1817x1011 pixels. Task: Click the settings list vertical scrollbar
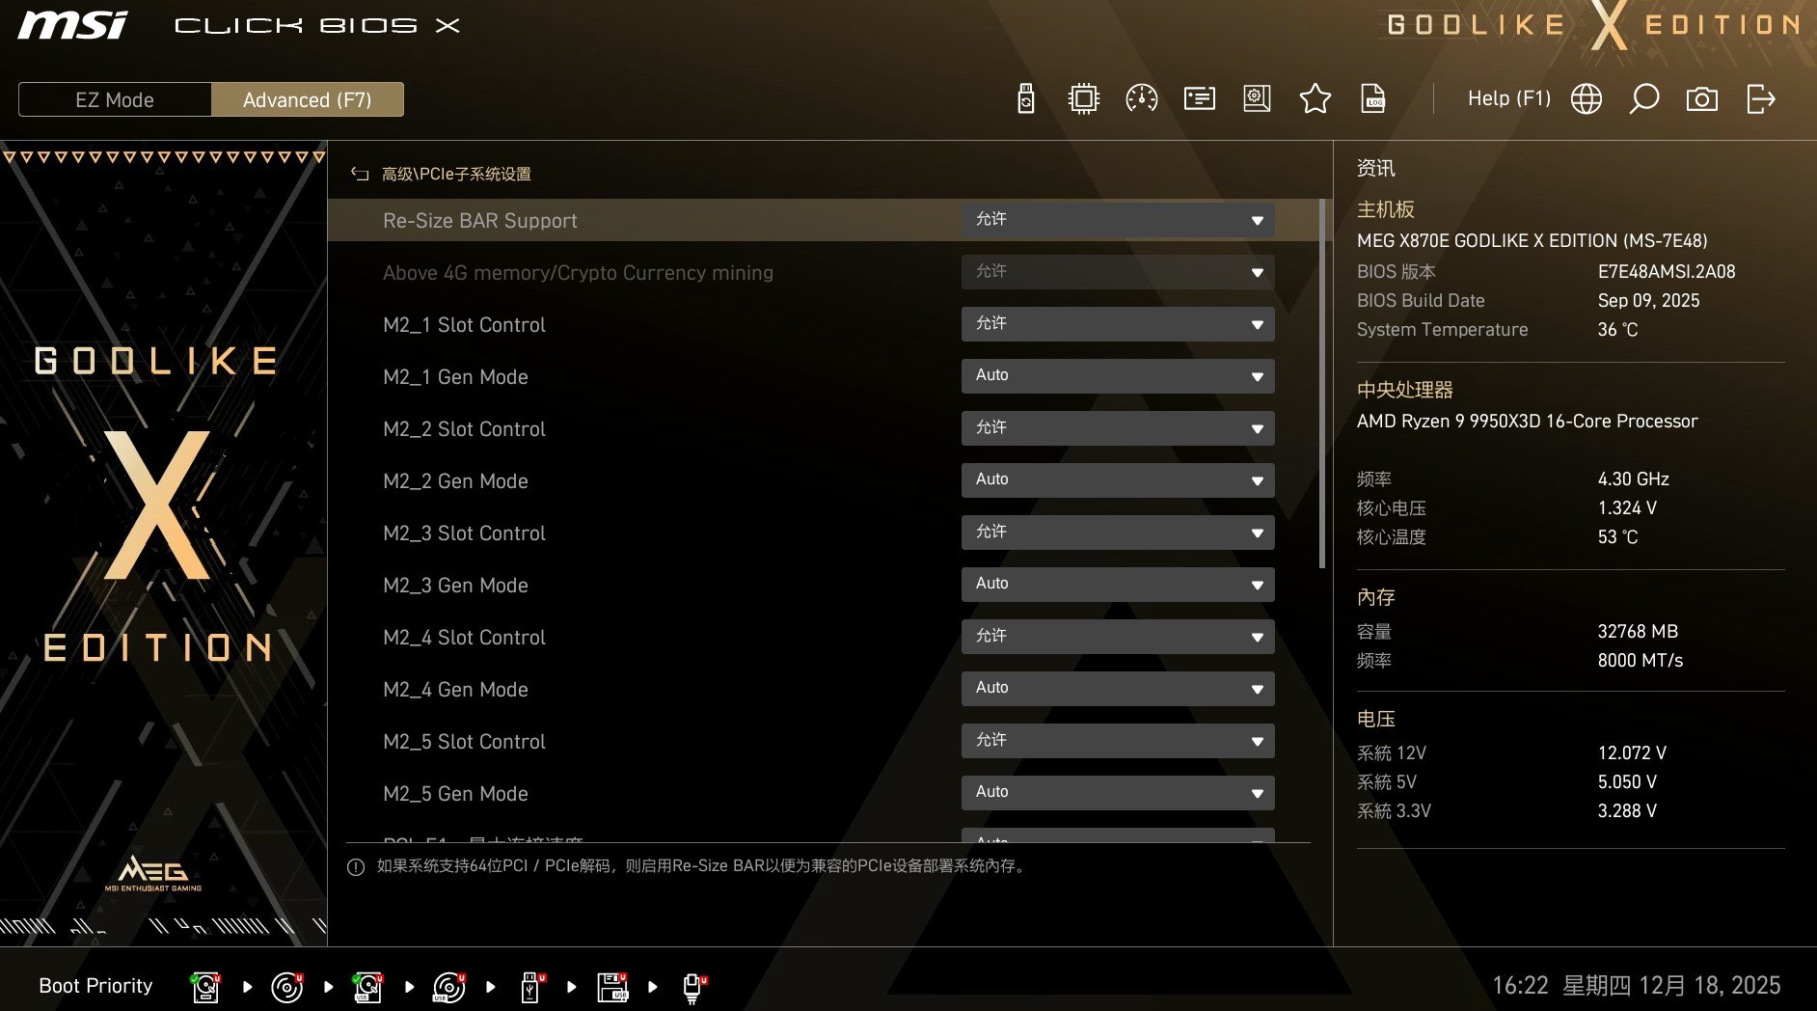point(1322,386)
